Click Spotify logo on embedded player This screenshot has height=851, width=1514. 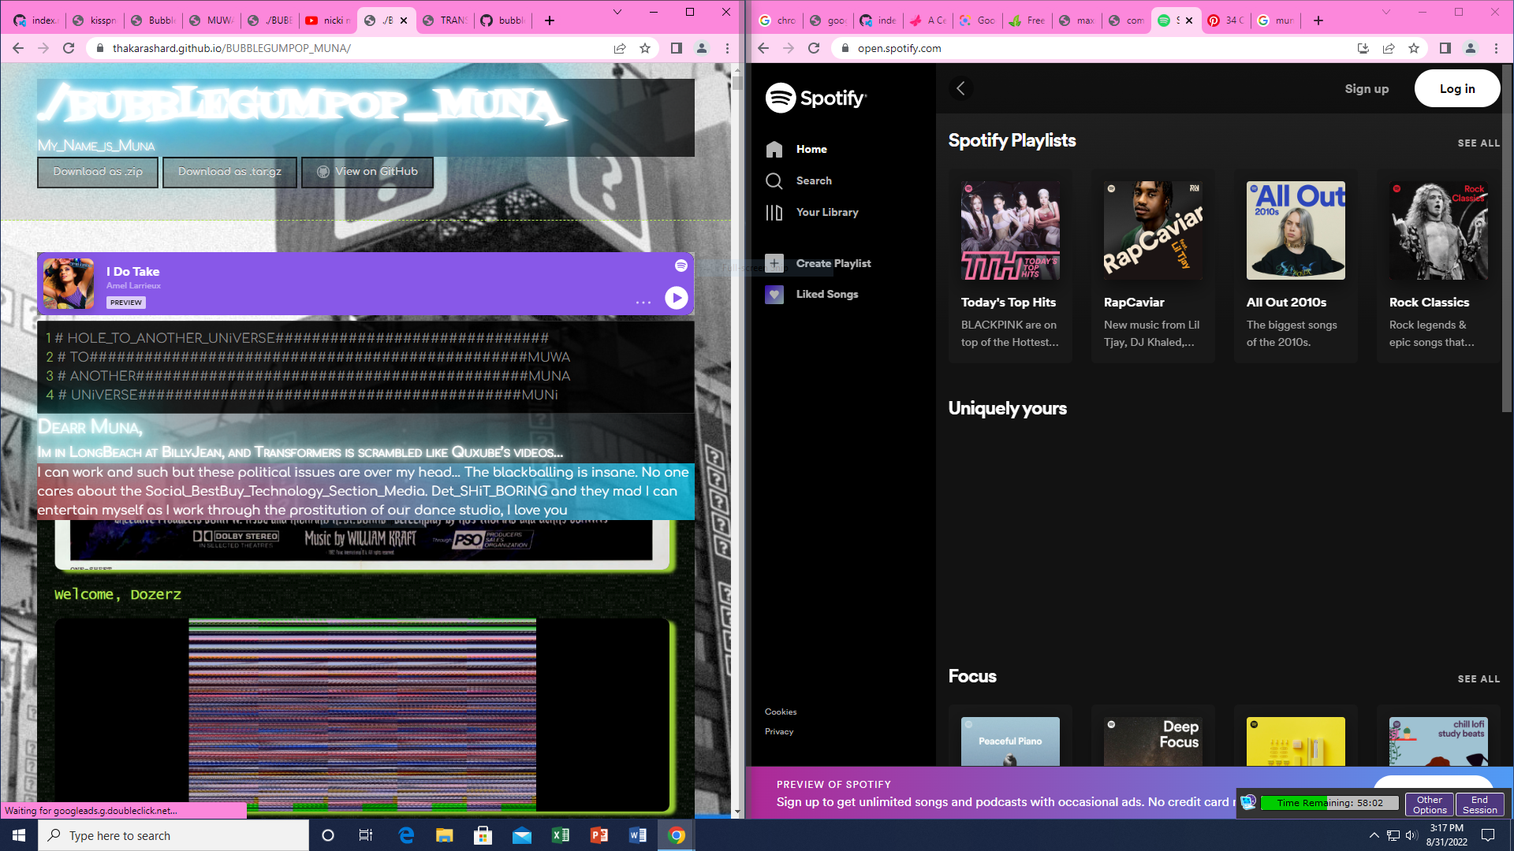point(681,266)
